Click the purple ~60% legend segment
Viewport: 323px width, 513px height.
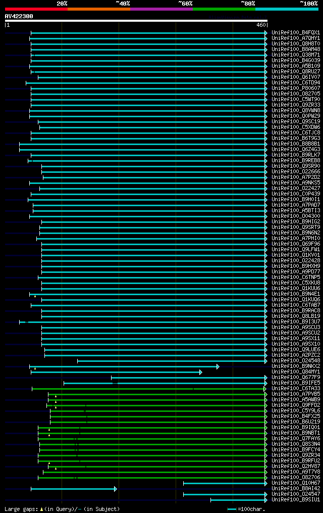[161, 9]
